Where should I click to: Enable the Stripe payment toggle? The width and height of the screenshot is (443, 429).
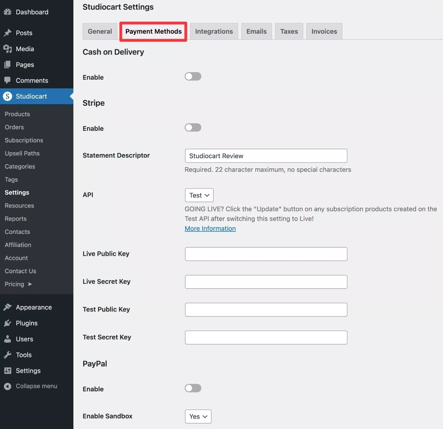193,127
